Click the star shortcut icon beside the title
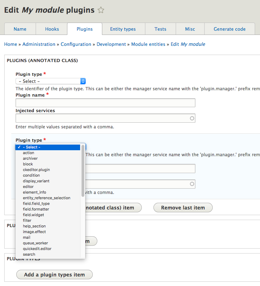 pyautogui.click(x=101, y=10)
